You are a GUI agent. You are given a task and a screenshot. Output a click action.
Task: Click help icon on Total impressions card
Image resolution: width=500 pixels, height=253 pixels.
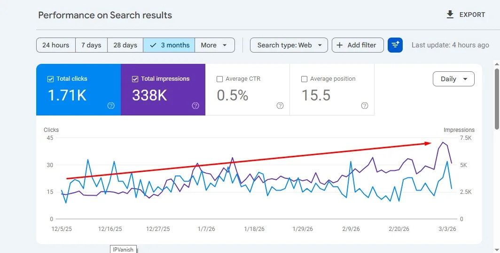[195, 106]
